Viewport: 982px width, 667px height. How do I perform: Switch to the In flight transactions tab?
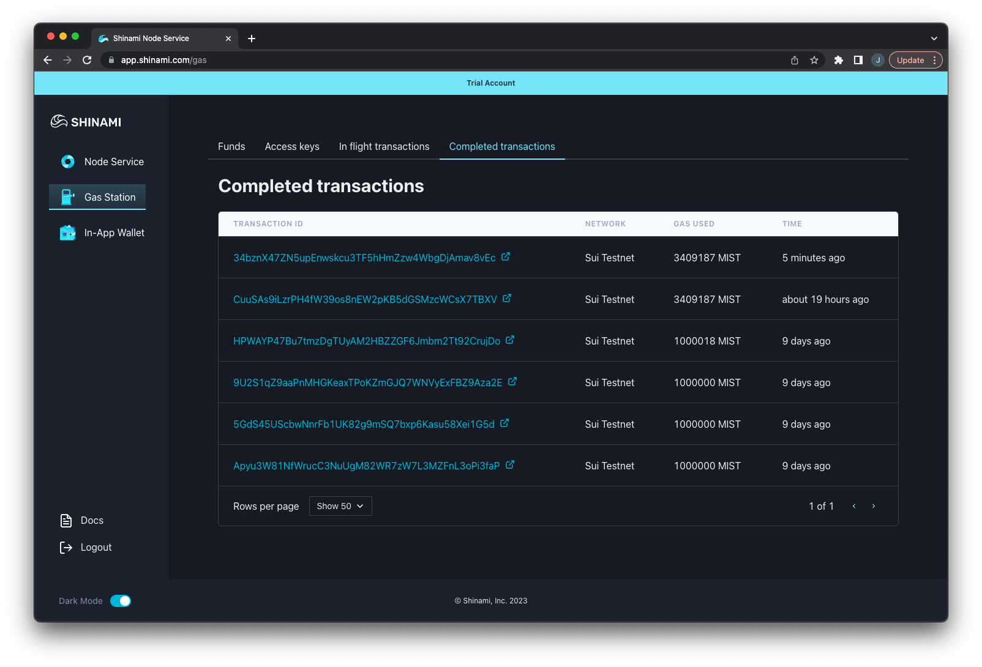384,147
